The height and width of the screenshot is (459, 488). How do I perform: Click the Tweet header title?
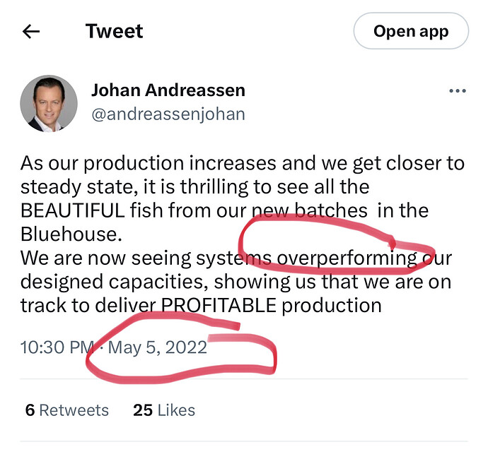[114, 31]
